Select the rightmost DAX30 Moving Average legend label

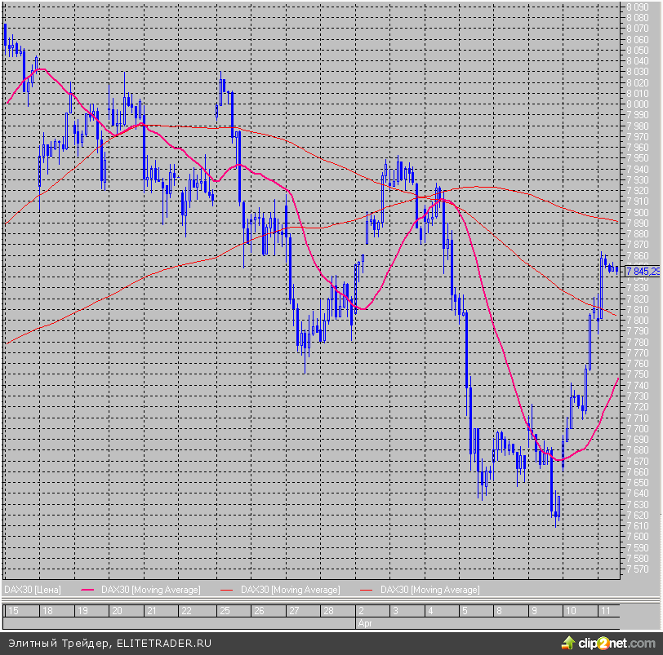430,589
